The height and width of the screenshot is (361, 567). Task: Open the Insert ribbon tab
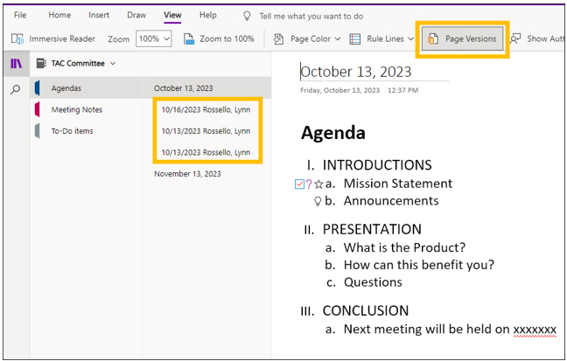99,16
